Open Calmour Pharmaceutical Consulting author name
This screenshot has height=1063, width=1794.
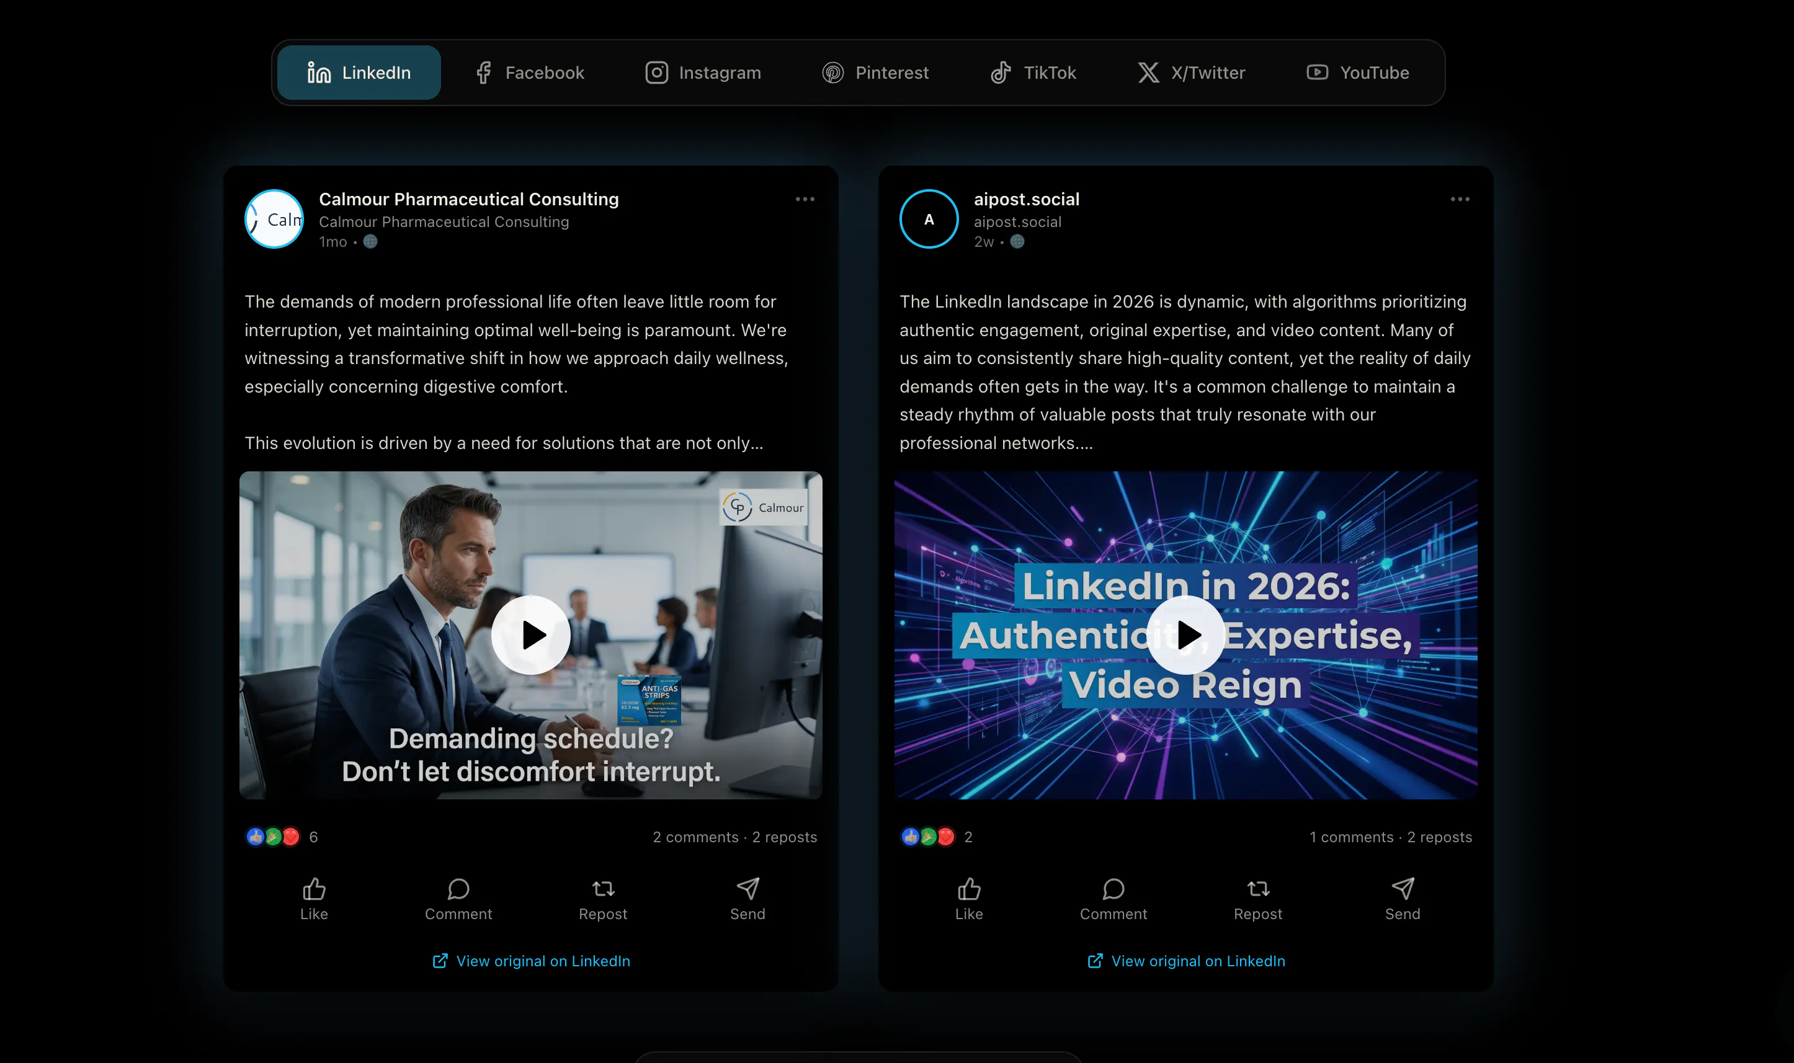(468, 199)
